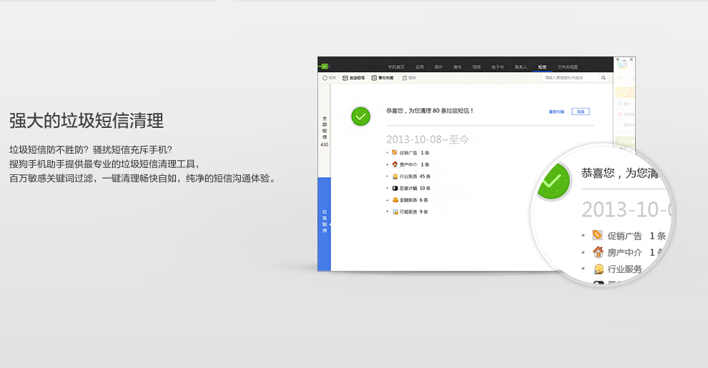Click the 金融服务 category icon
Viewport: 708px width, 368px height.
(394, 200)
